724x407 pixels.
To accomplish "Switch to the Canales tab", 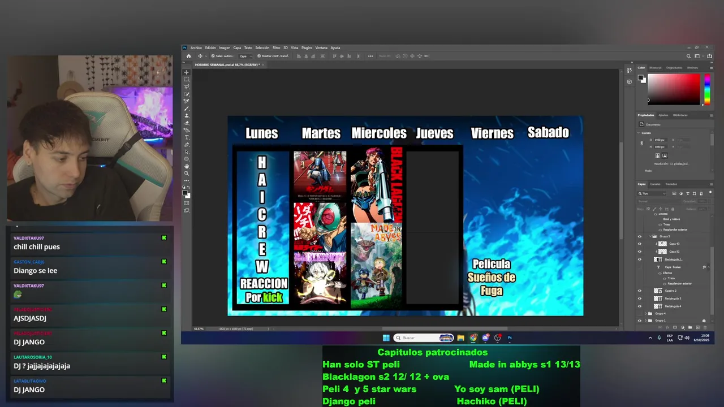I will pyautogui.click(x=655, y=184).
